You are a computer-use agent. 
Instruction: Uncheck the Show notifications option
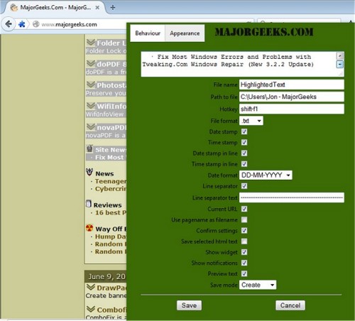(244, 263)
